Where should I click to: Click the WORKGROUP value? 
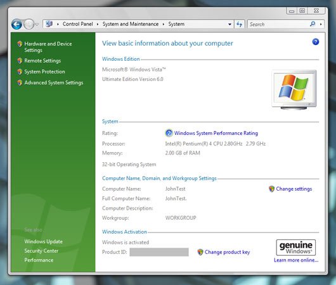pyautogui.click(x=181, y=218)
